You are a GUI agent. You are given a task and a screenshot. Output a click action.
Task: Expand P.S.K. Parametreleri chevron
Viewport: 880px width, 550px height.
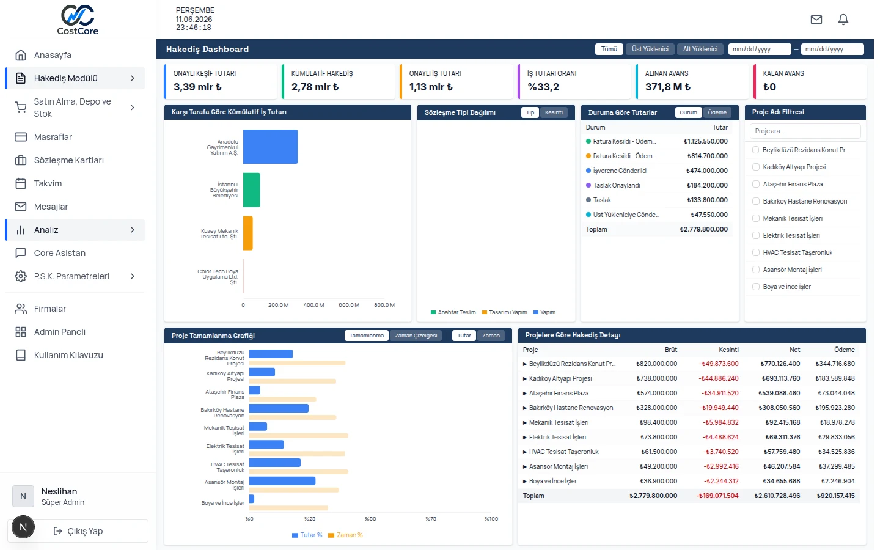point(133,276)
